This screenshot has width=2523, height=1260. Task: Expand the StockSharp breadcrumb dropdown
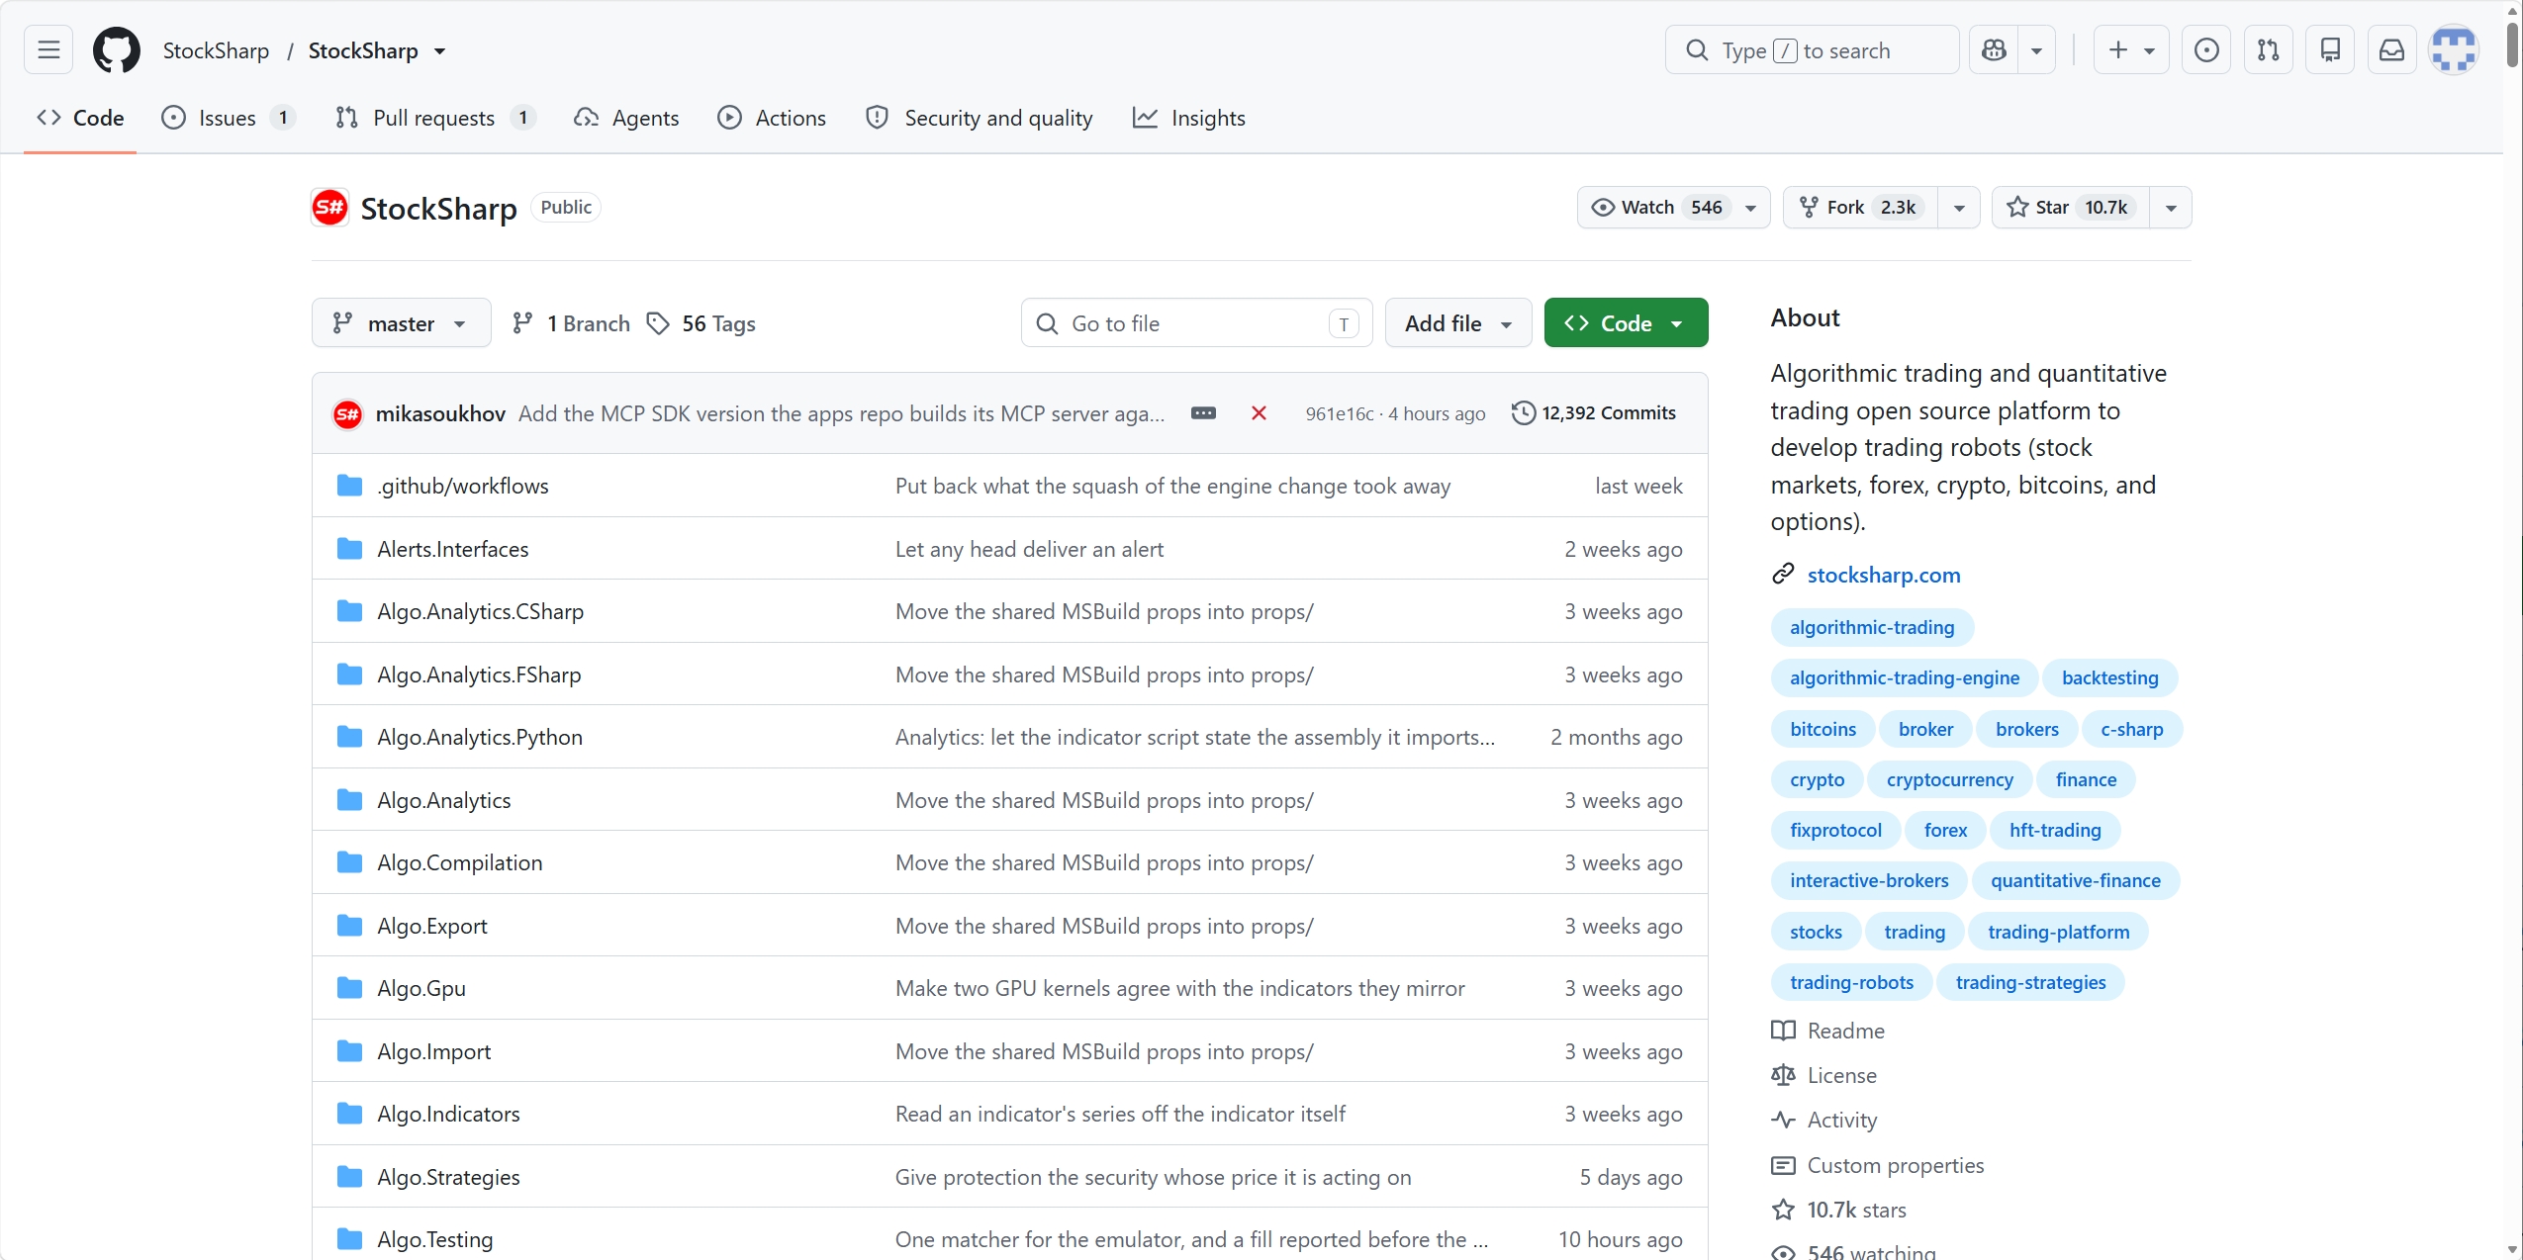pos(440,50)
